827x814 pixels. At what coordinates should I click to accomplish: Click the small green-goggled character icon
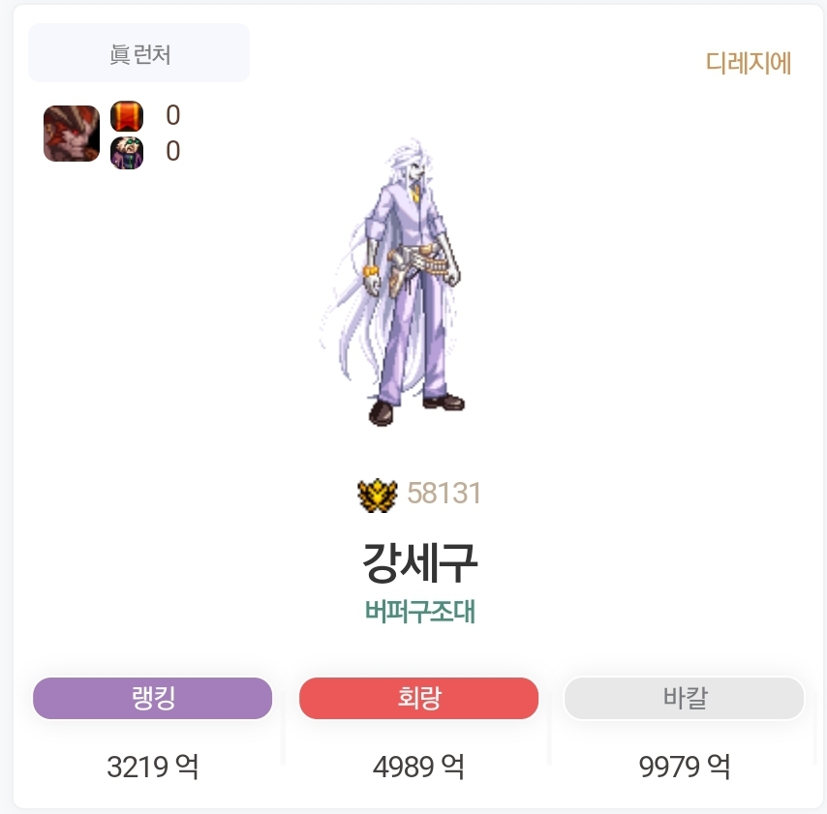(127, 153)
